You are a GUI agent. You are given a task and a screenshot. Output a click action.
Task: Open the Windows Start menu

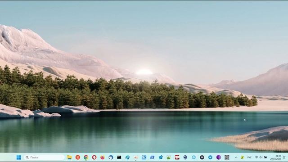point(19,157)
